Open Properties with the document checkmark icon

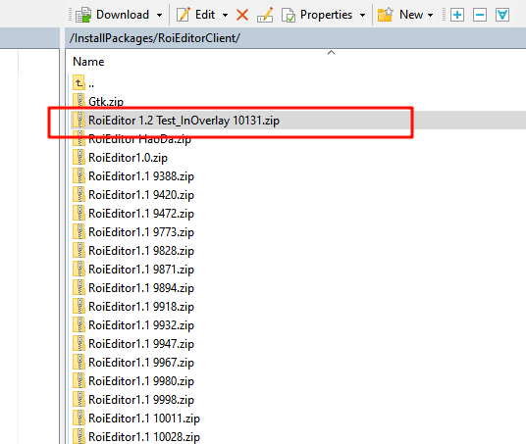pyautogui.click(x=289, y=15)
